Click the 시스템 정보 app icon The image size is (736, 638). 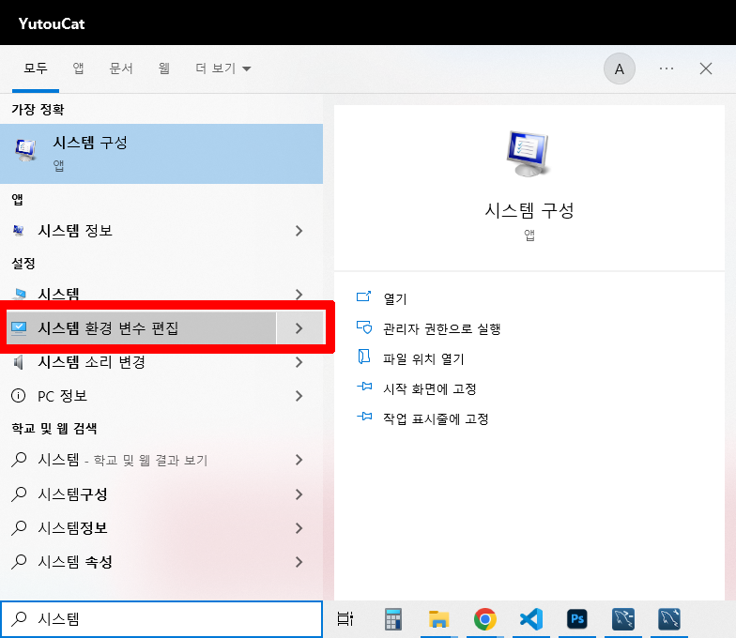point(19,231)
